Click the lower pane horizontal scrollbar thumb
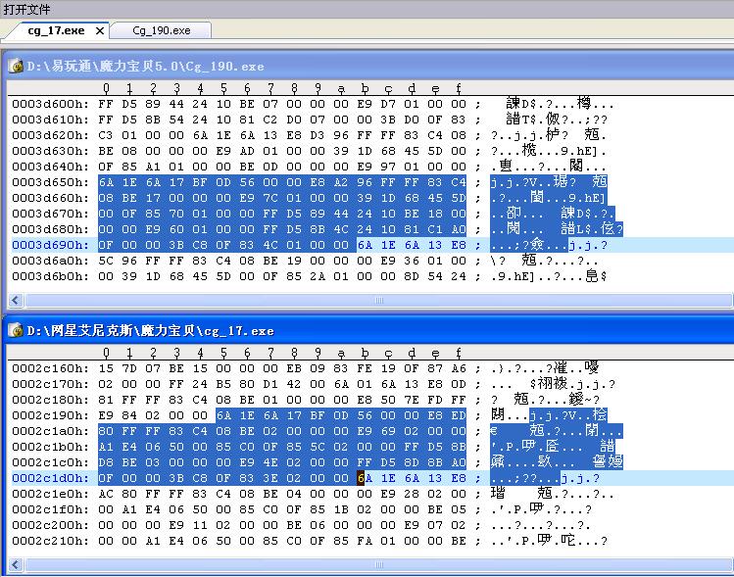 pos(380,565)
